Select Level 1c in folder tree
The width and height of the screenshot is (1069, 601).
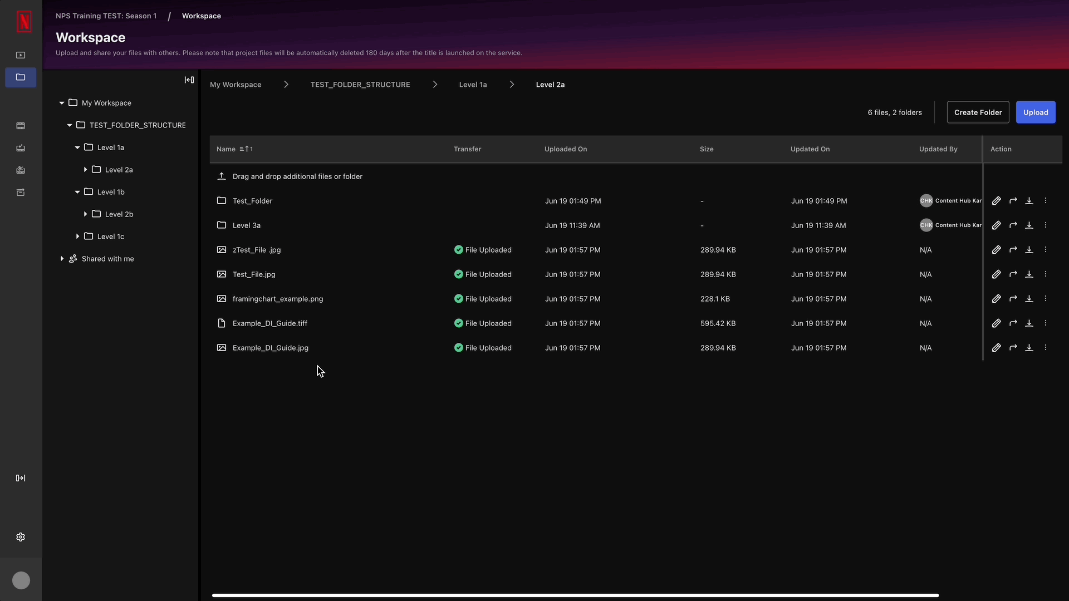[111, 237]
